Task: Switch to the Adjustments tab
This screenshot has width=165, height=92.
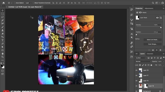Action: (149, 8)
